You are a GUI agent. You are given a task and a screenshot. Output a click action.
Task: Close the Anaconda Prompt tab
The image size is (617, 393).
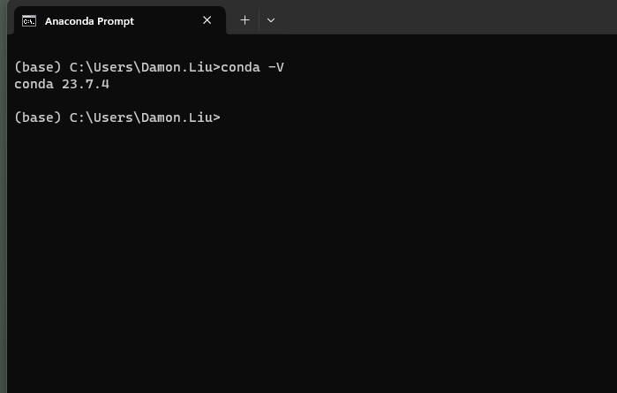[207, 20]
